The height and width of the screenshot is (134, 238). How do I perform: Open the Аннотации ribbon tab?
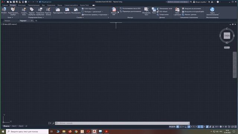pyautogui.click(x=22, y=5)
